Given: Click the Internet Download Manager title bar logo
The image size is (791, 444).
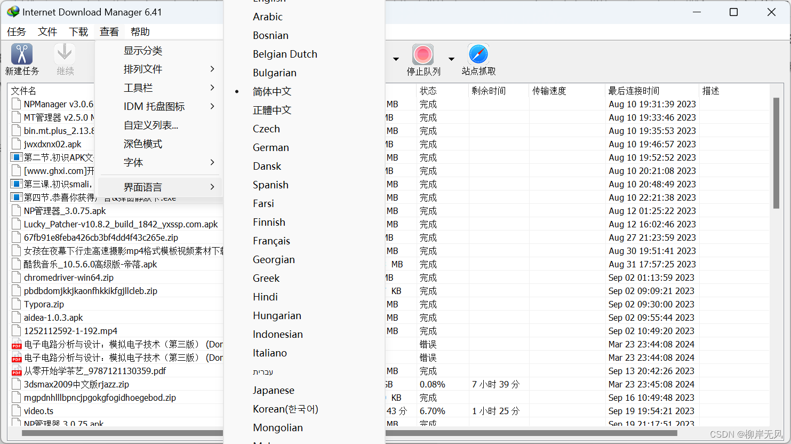Looking at the screenshot, I should 13,12.
